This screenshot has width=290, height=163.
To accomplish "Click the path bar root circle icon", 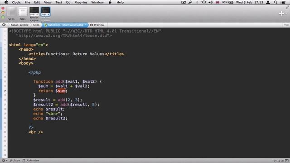I will coord(4,25).
